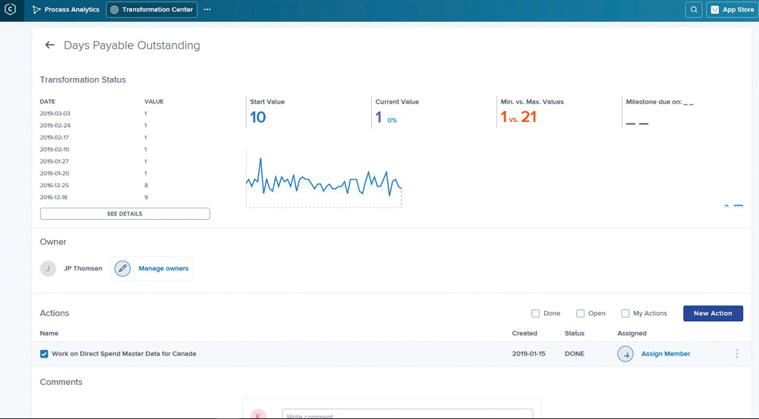
Task: Click the Celonis logo icon
Action: tap(11, 10)
